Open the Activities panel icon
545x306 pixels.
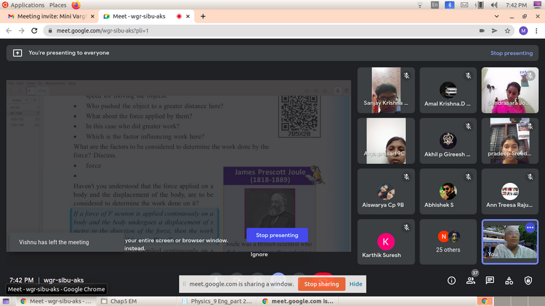pos(509,280)
